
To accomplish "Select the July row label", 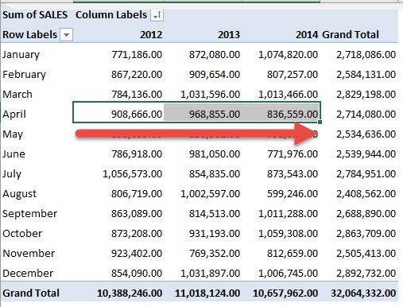I will [12, 174].
